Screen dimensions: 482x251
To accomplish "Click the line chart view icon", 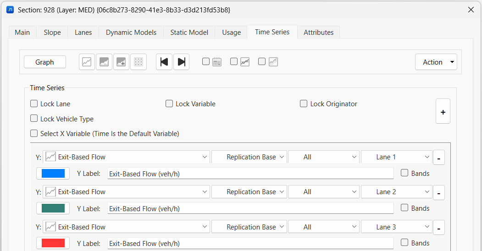I will [x=87, y=62].
